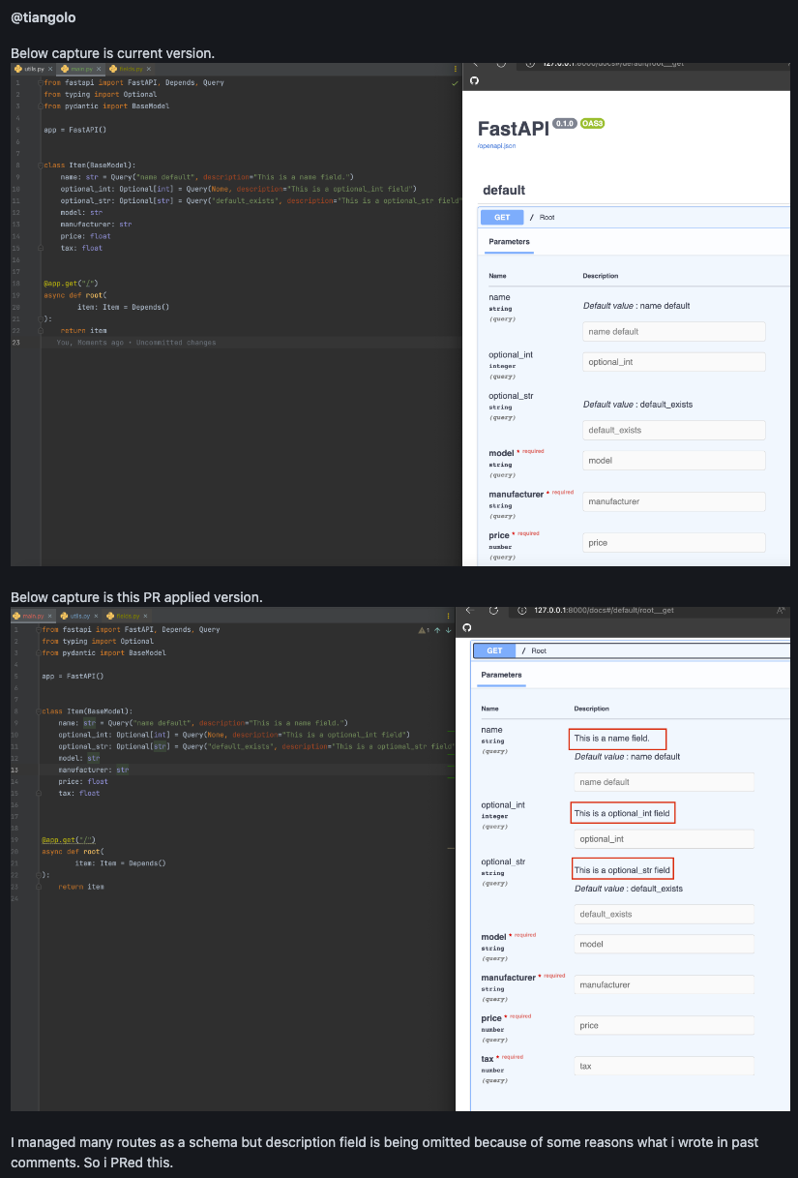This screenshot has width=798, height=1178.
Task: Collapse GET / Root operation in current-version capture
Action: coord(634,217)
